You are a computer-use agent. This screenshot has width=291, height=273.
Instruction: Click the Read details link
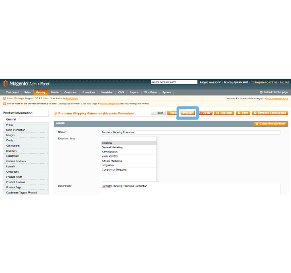[x=71, y=98]
